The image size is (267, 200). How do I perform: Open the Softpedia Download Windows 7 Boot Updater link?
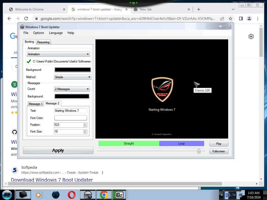(x=52, y=180)
